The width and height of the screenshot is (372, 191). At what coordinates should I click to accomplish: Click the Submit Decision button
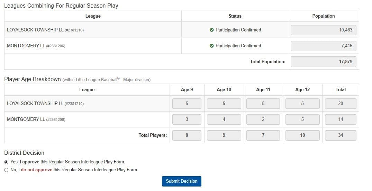click(181, 181)
